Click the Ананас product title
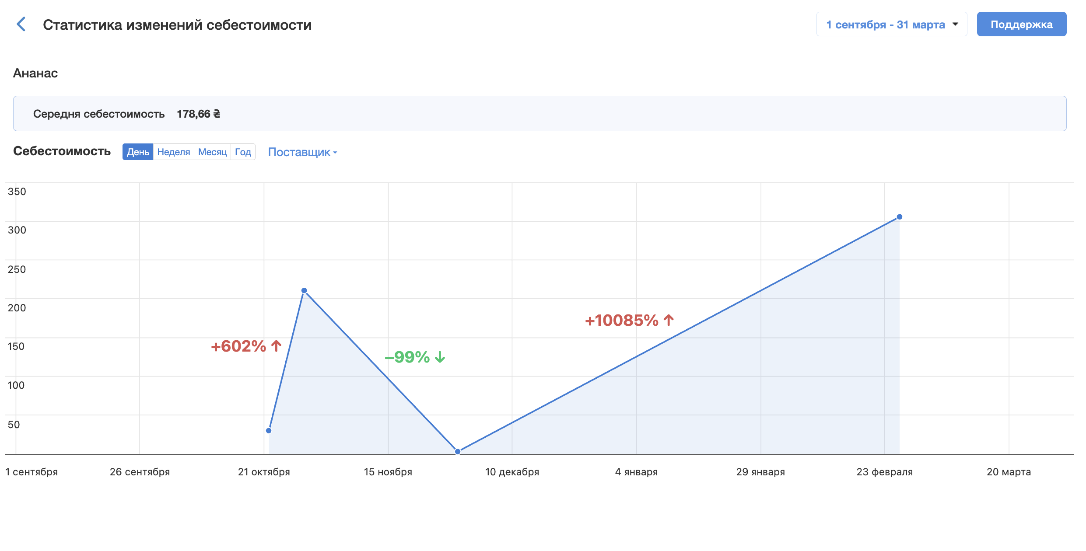1086x551 pixels. click(x=35, y=73)
